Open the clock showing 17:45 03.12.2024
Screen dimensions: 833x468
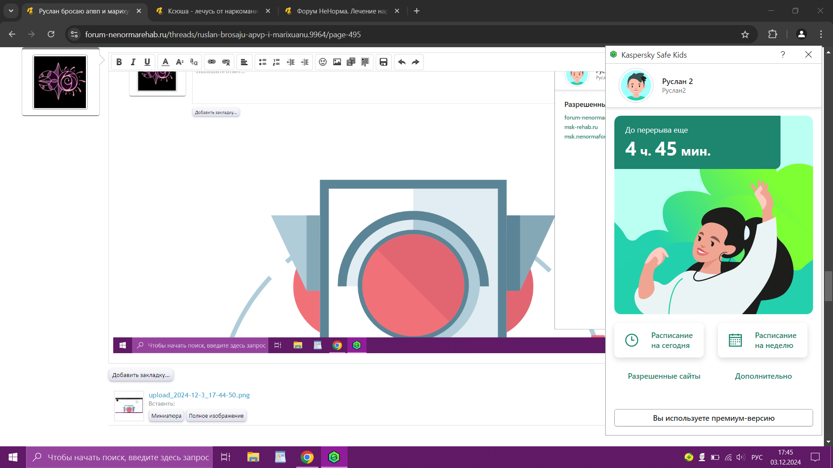tap(785, 457)
